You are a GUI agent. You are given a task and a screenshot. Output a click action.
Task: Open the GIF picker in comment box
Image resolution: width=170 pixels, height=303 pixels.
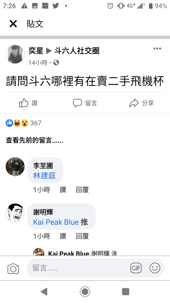coord(136,268)
